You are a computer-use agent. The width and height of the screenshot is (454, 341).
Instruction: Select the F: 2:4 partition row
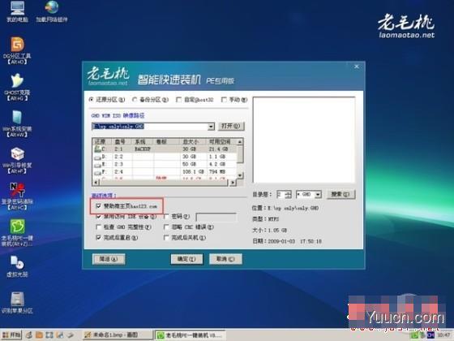tap(165, 171)
